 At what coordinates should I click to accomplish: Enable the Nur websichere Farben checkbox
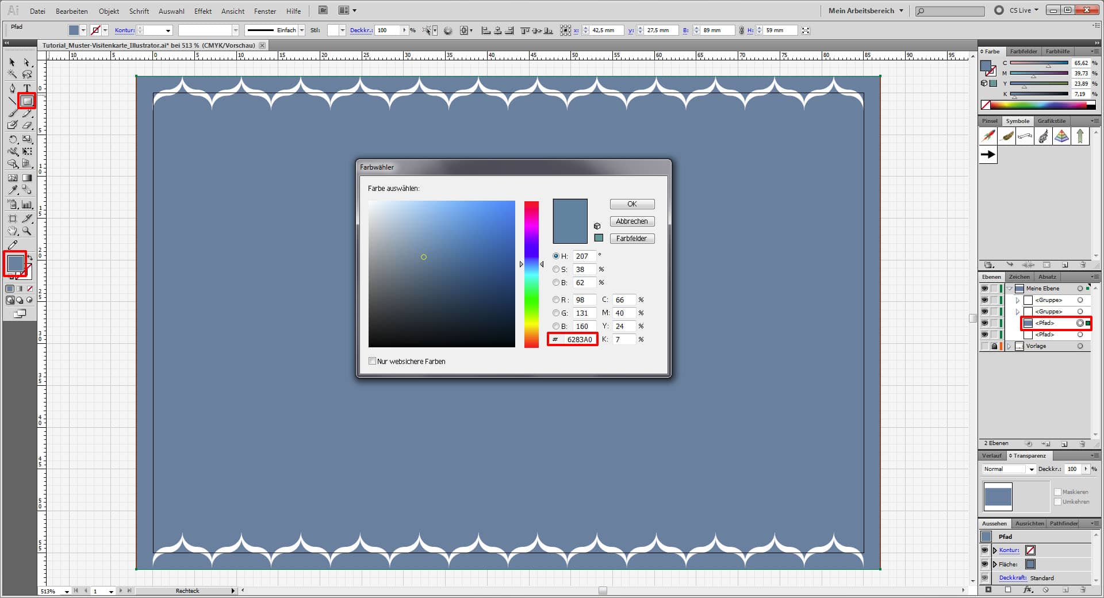click(x=372, y=361)
